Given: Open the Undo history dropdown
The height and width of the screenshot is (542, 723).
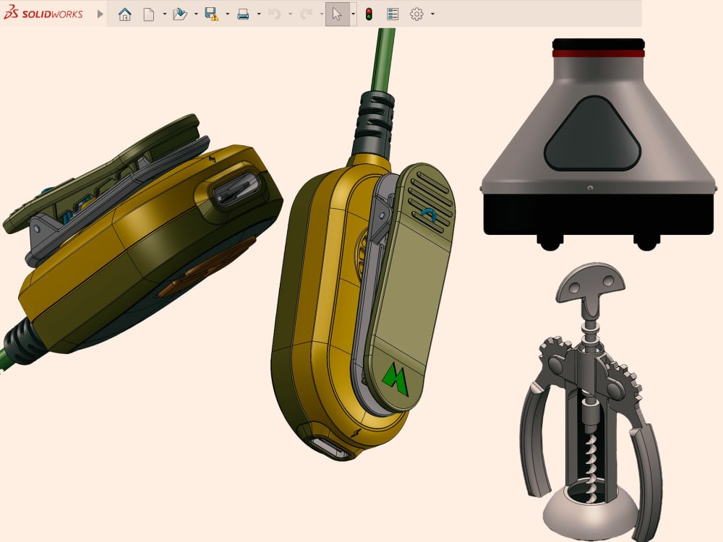Looking at the screenshot, I should (x=290, y=14).
